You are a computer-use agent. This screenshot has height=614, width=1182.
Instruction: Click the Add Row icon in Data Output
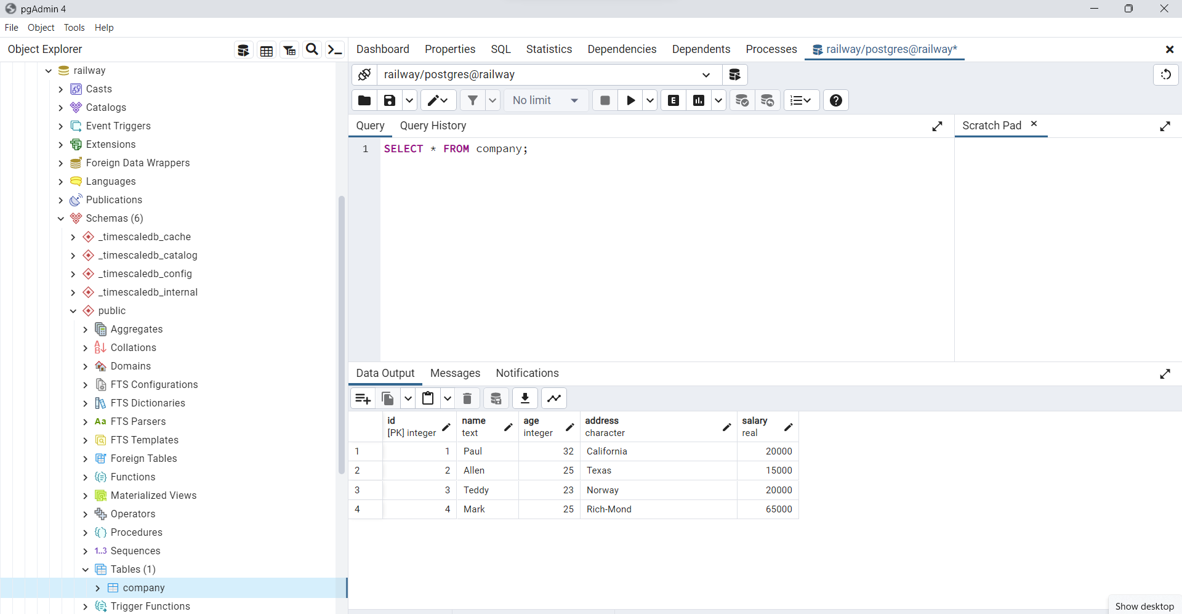pyautogui.click(x=363, y=398)
